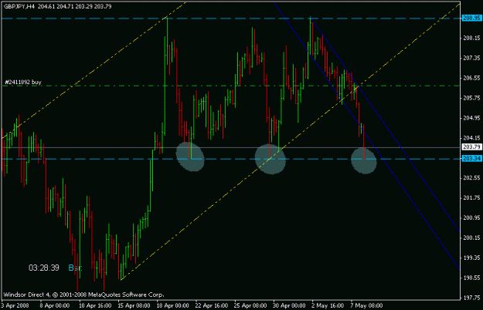Click the highlighted 208.95 resistance price tag
This screenshot has height=310, width=483.
471,19
